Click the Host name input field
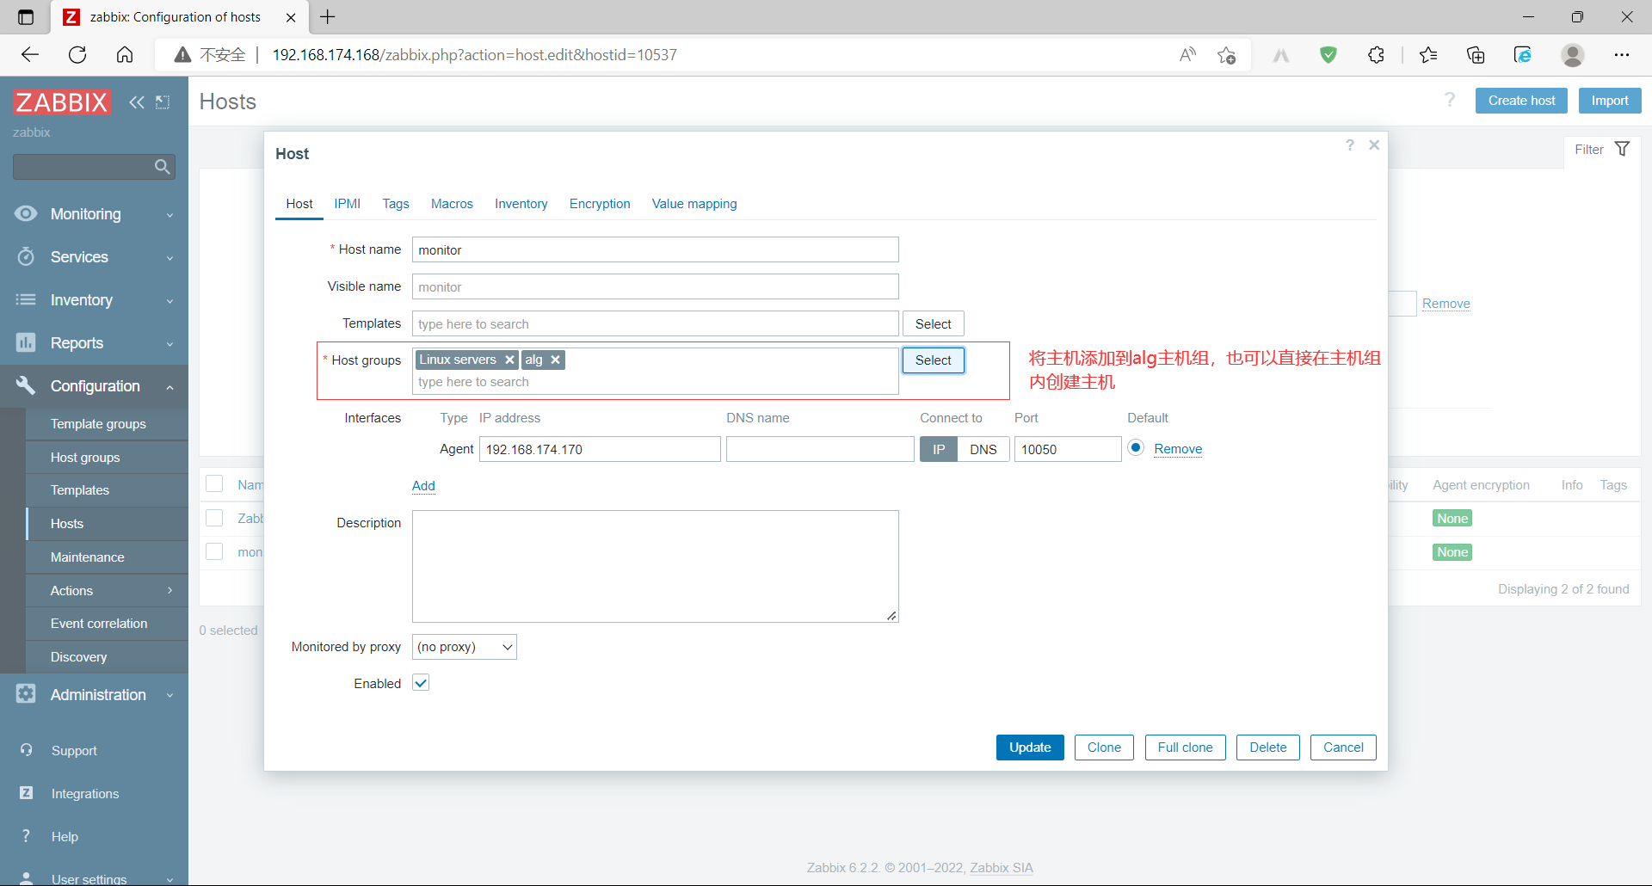Viewport: 1652px width, 886px height. click(x=656, y=249)
